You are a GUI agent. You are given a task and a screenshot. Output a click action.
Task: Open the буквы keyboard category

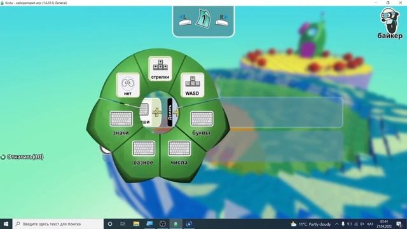[x=202, y=123]
